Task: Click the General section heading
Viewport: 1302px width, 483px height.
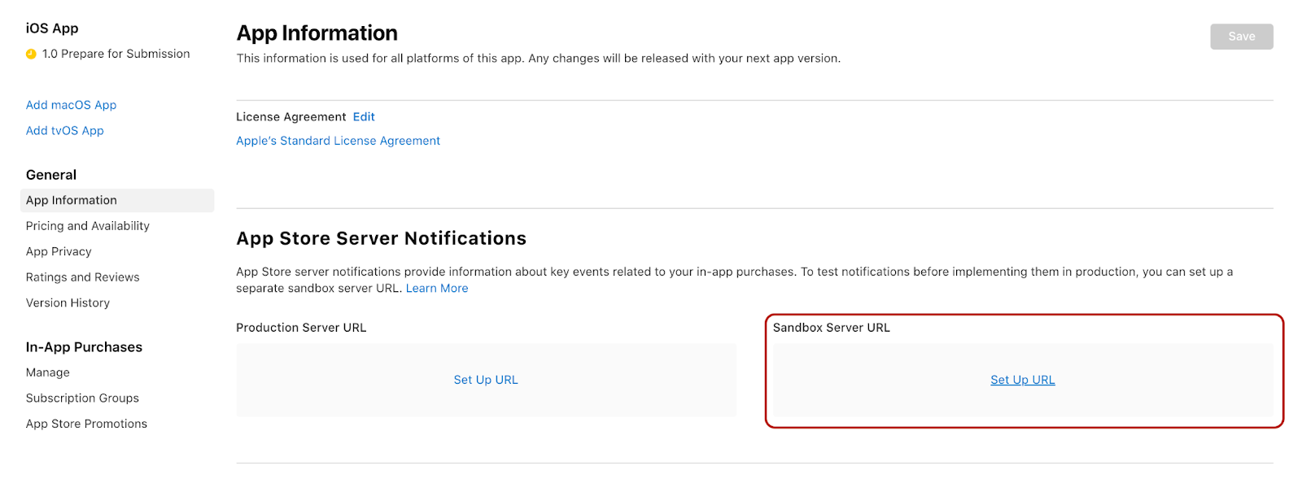Action: [x=51, y=175]
